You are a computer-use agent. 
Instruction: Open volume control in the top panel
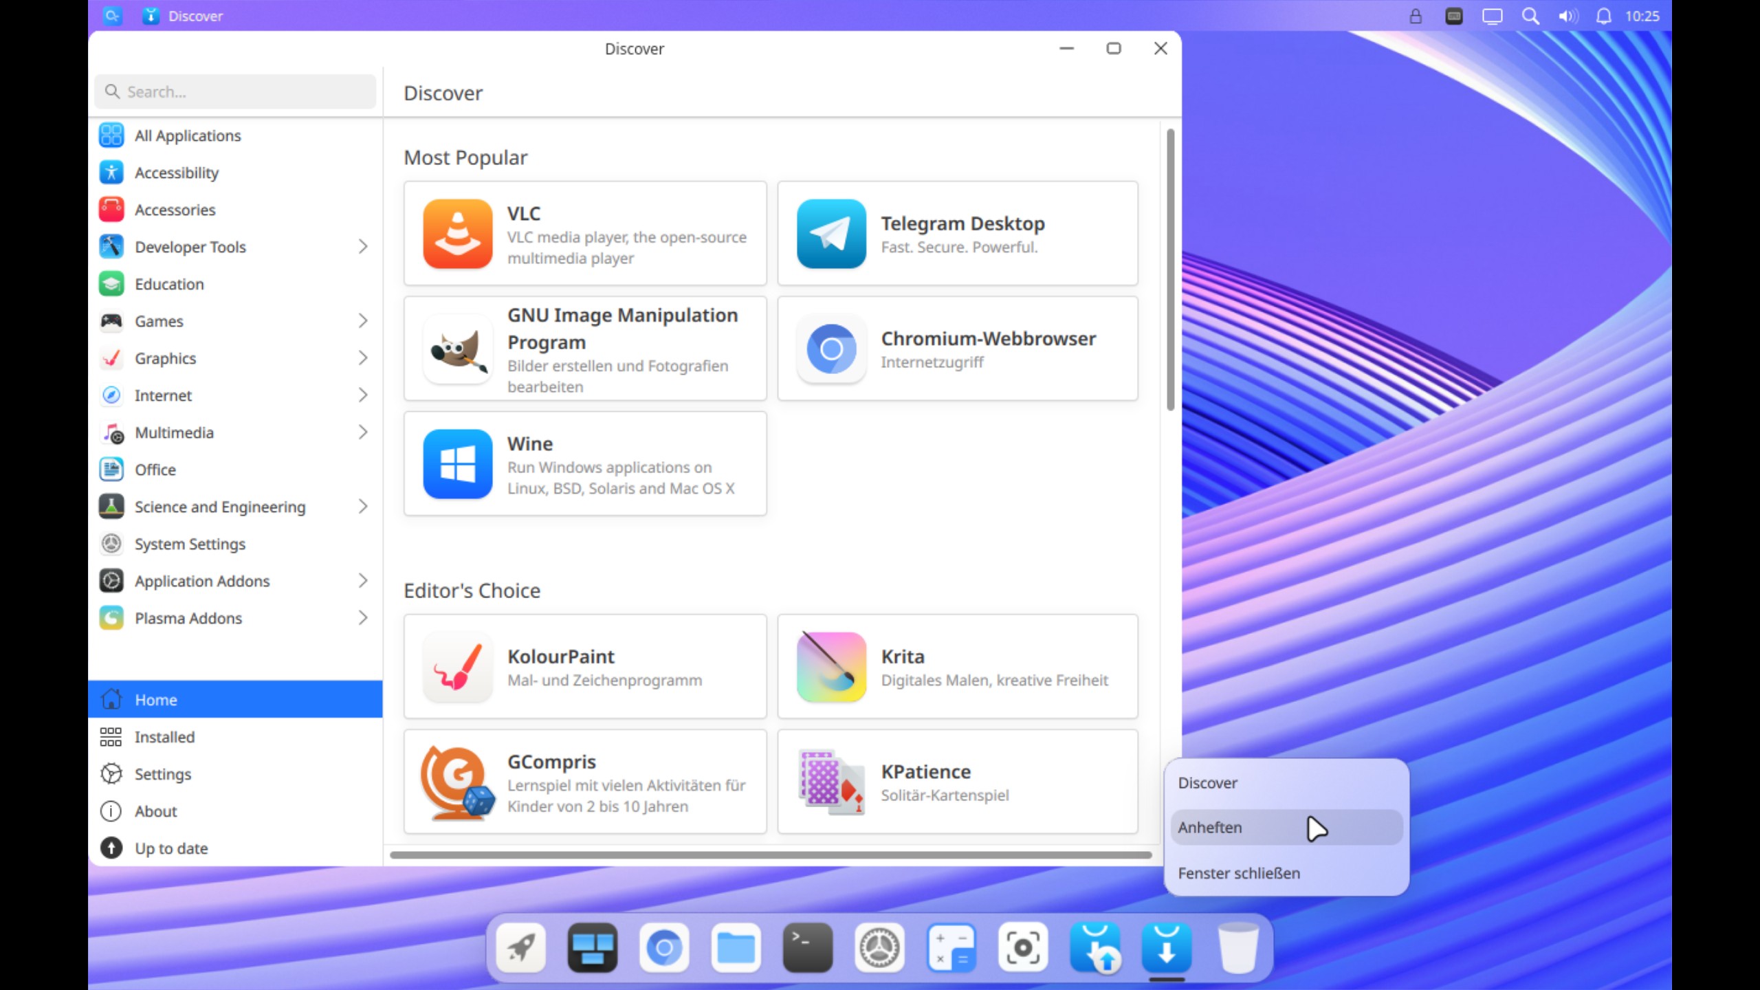coord(1567,16)
